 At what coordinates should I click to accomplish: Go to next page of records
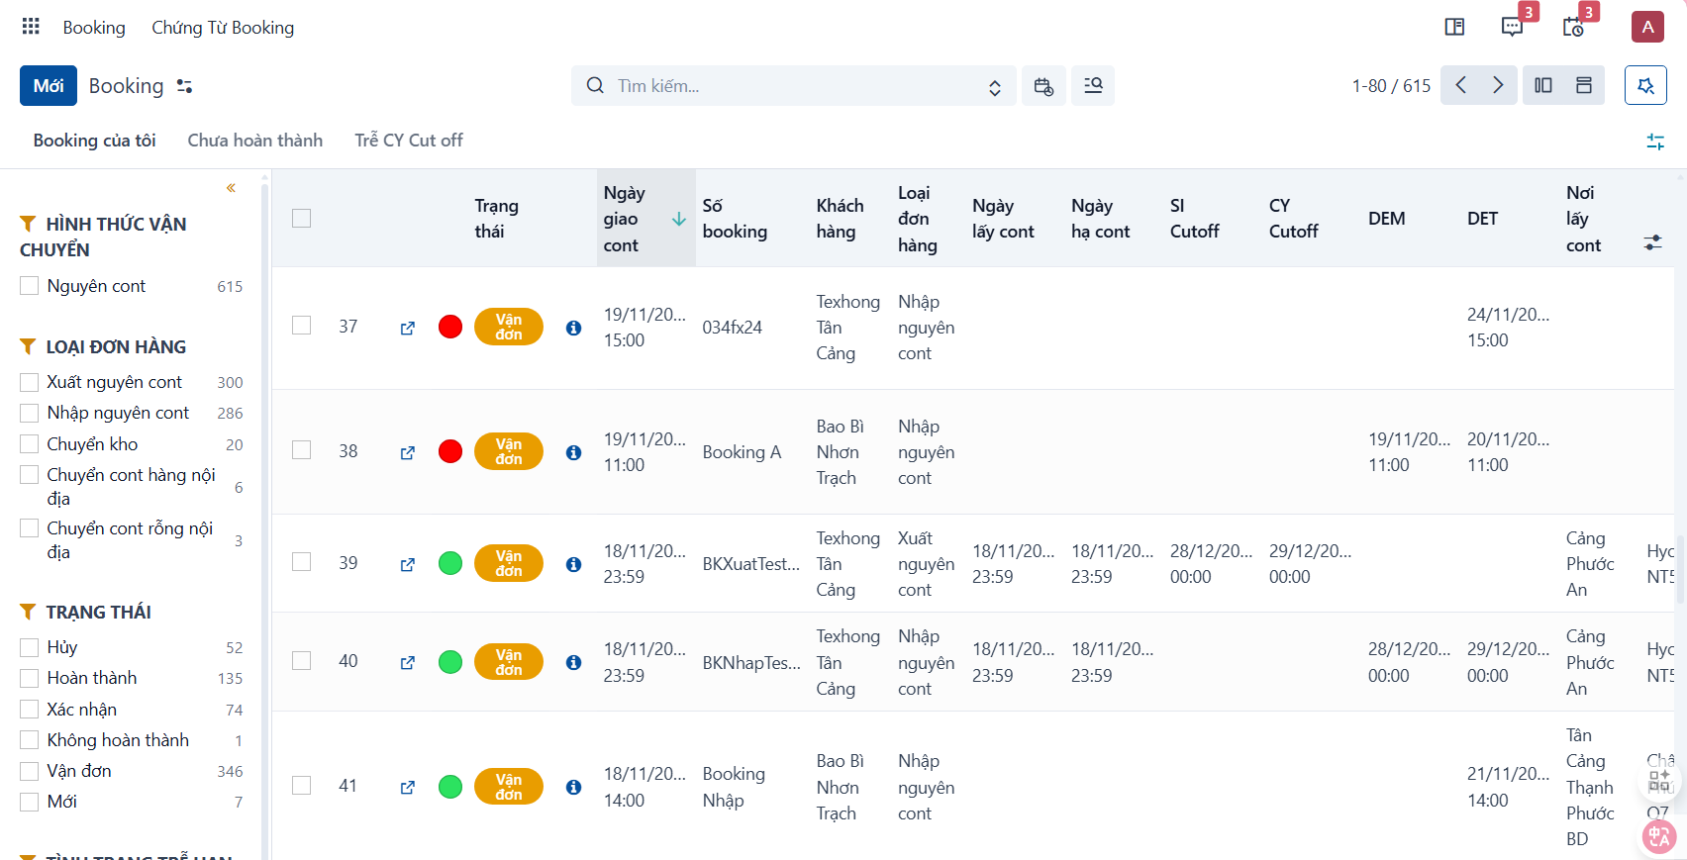[1498, 85]
